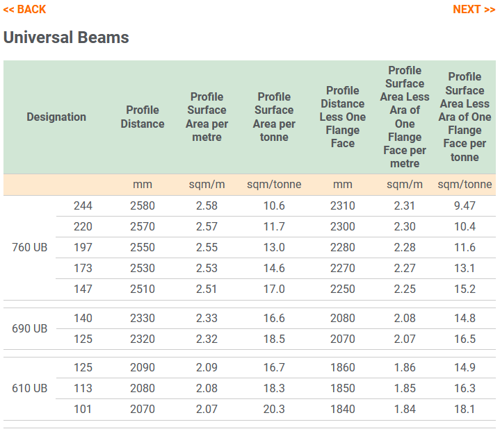Select Profile Distance Less One Flange Face header

[x=342, y=117]
